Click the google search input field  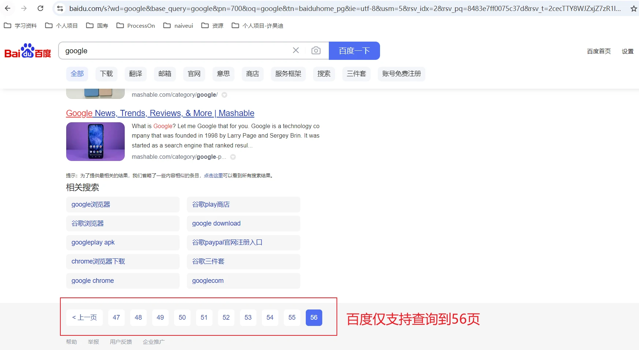[176, 51]
